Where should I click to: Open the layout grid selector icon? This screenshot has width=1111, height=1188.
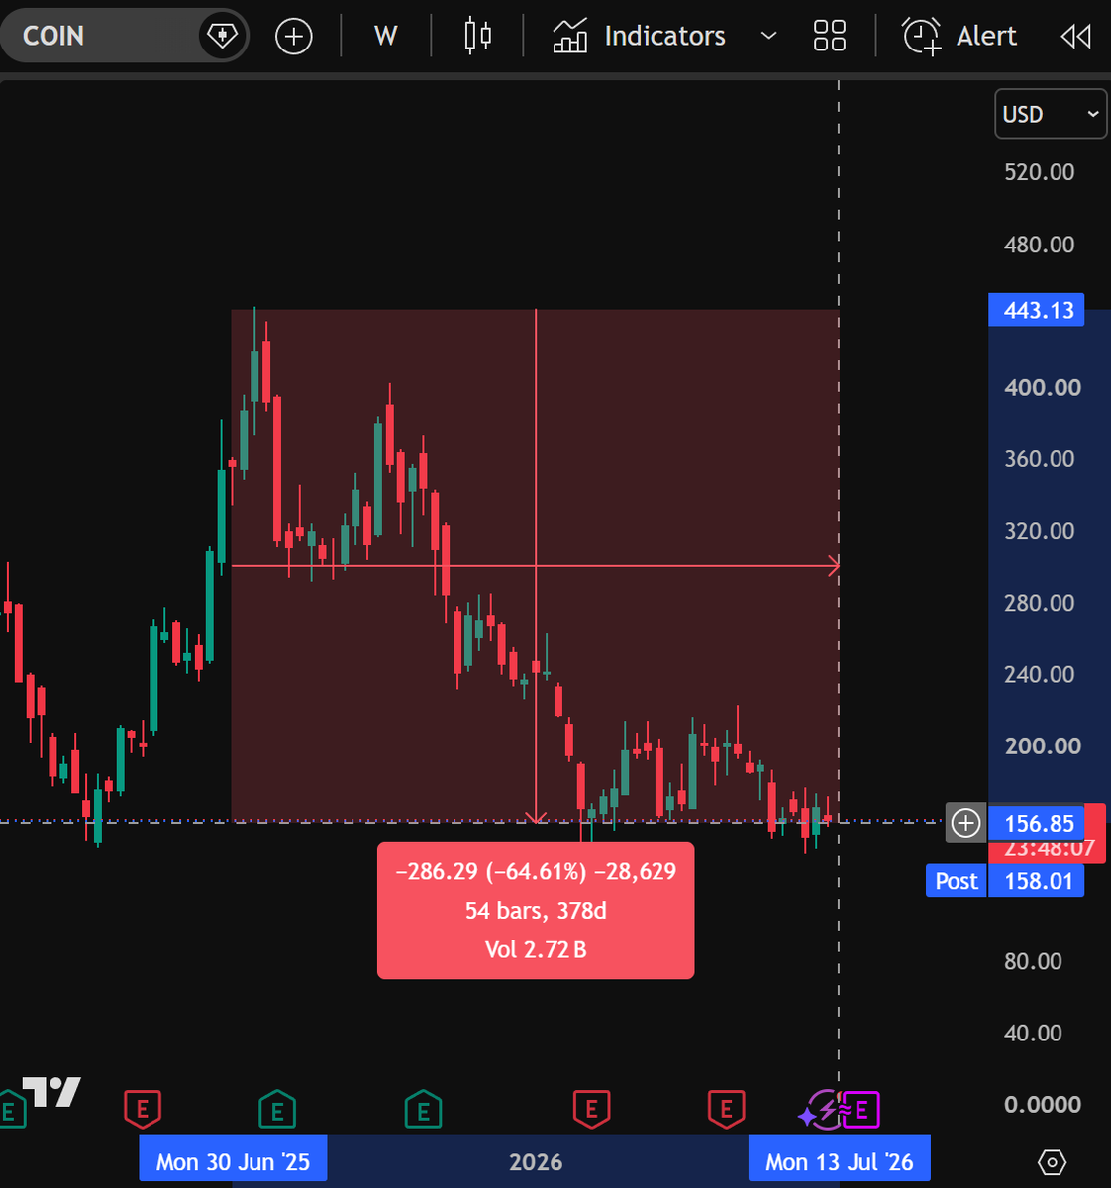point(829,36)
